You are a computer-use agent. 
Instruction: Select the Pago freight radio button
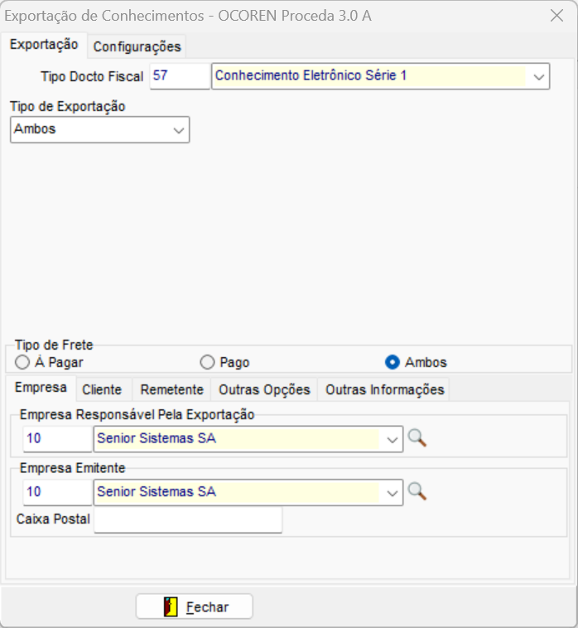[208, 362]
